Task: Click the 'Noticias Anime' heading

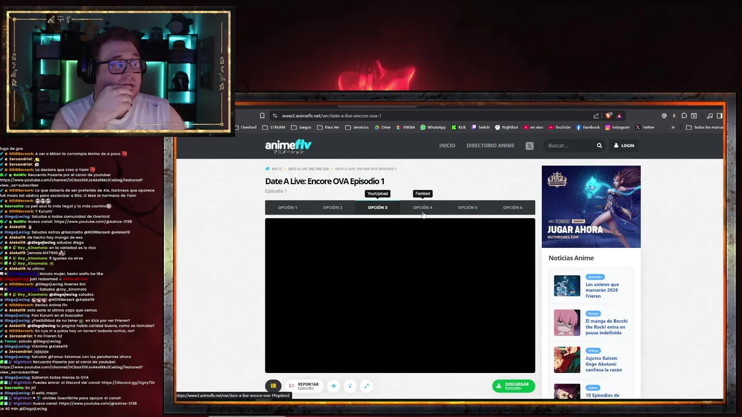Action: coord(571,258)
